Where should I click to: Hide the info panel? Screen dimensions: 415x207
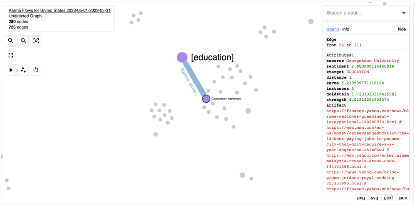tap(401, 29)
